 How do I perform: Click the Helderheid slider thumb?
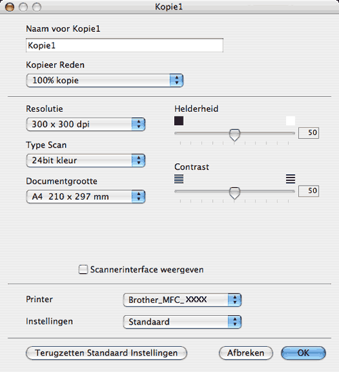(x=235, y=135)
